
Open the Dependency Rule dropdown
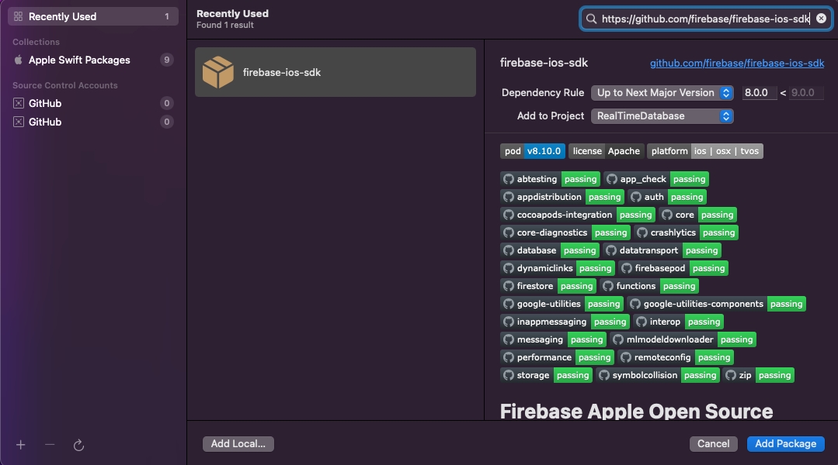click(662, 93)
